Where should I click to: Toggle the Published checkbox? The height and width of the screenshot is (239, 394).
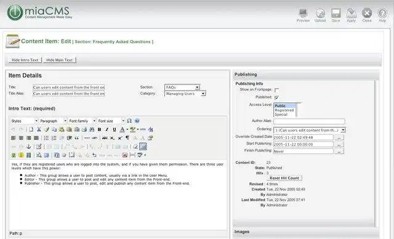click(276, 97)
